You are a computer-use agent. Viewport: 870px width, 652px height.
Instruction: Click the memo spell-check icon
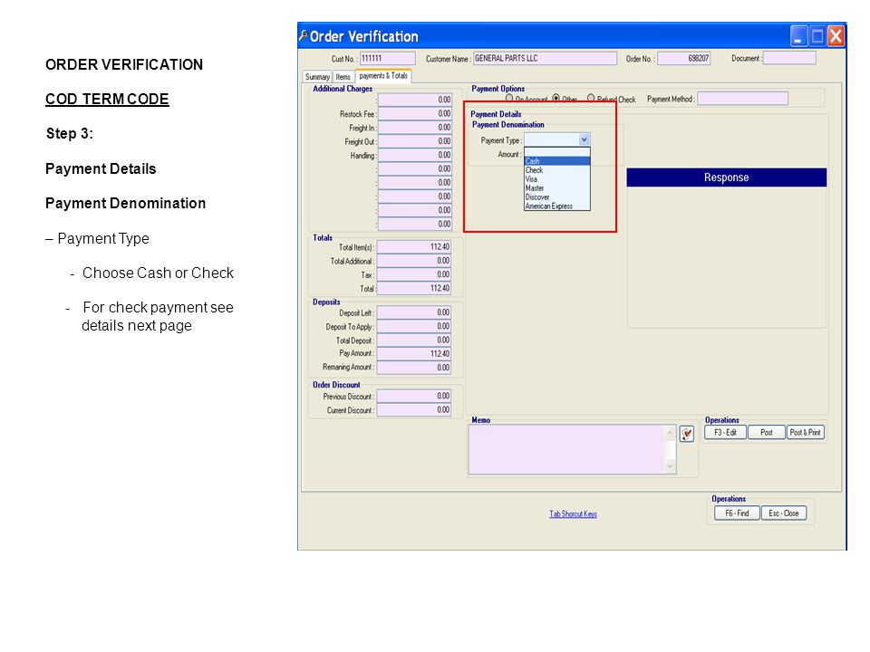pos(687,434)
